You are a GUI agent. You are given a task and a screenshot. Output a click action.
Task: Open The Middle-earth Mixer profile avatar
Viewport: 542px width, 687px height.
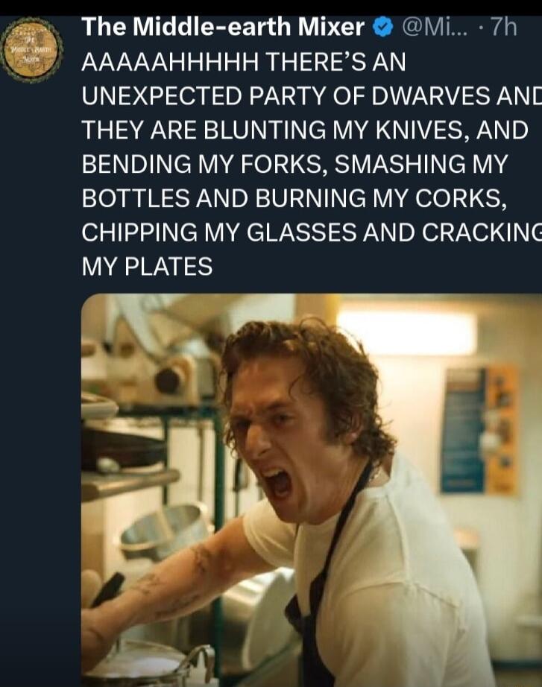(x=33, y=50)
